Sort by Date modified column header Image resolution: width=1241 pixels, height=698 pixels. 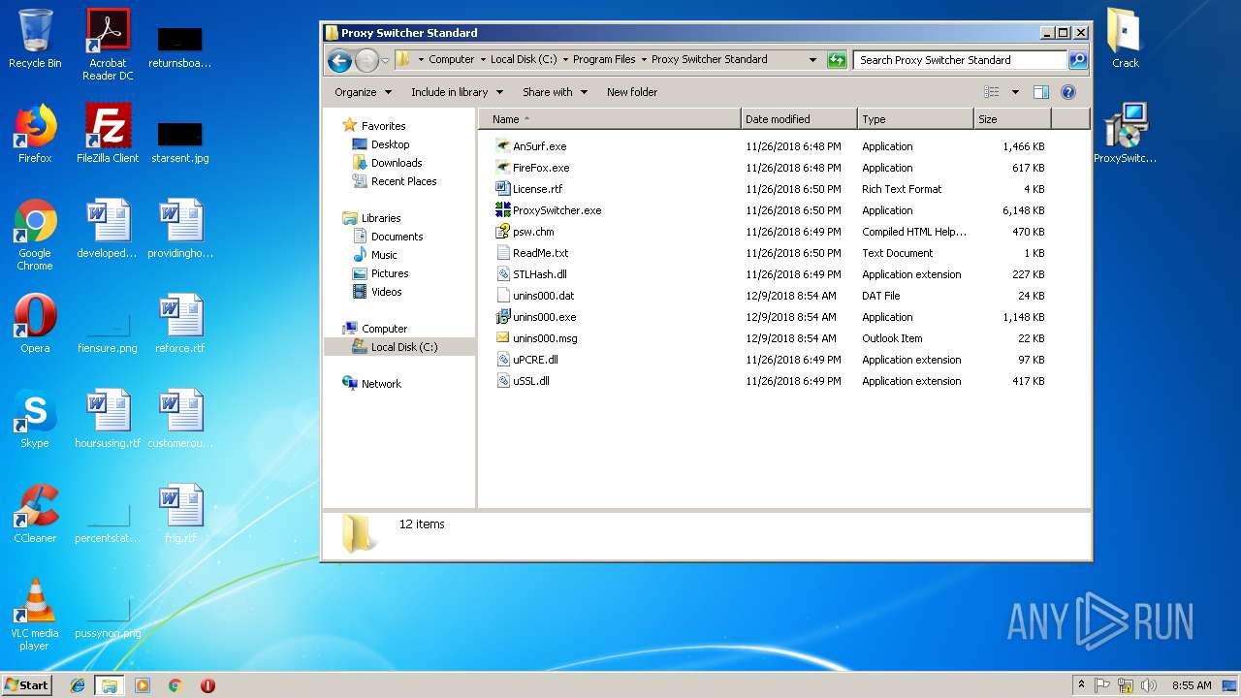coord(800,119)
